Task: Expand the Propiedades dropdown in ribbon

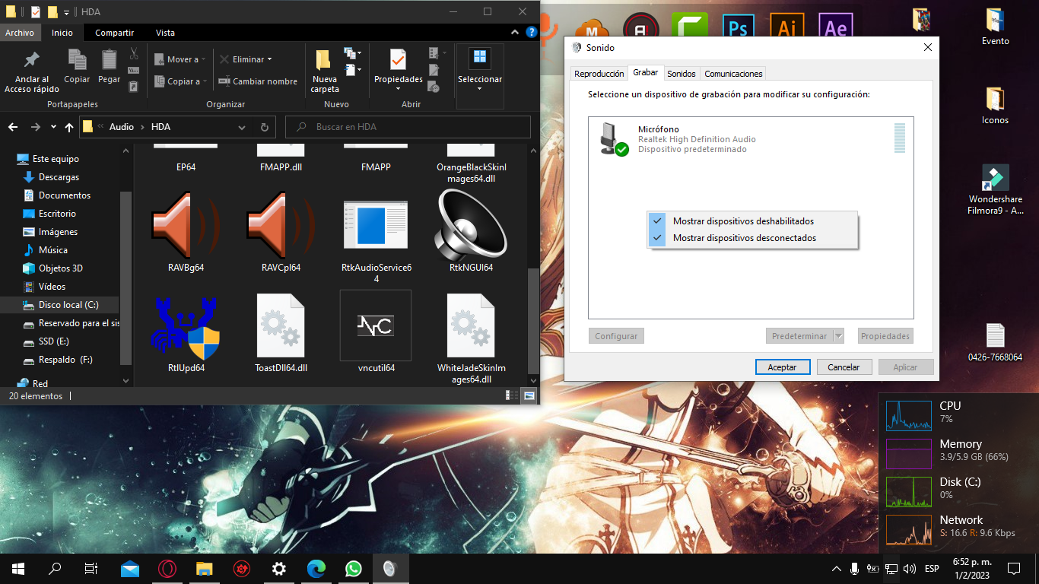Action: pyautogui.click(x=398, y=88)
